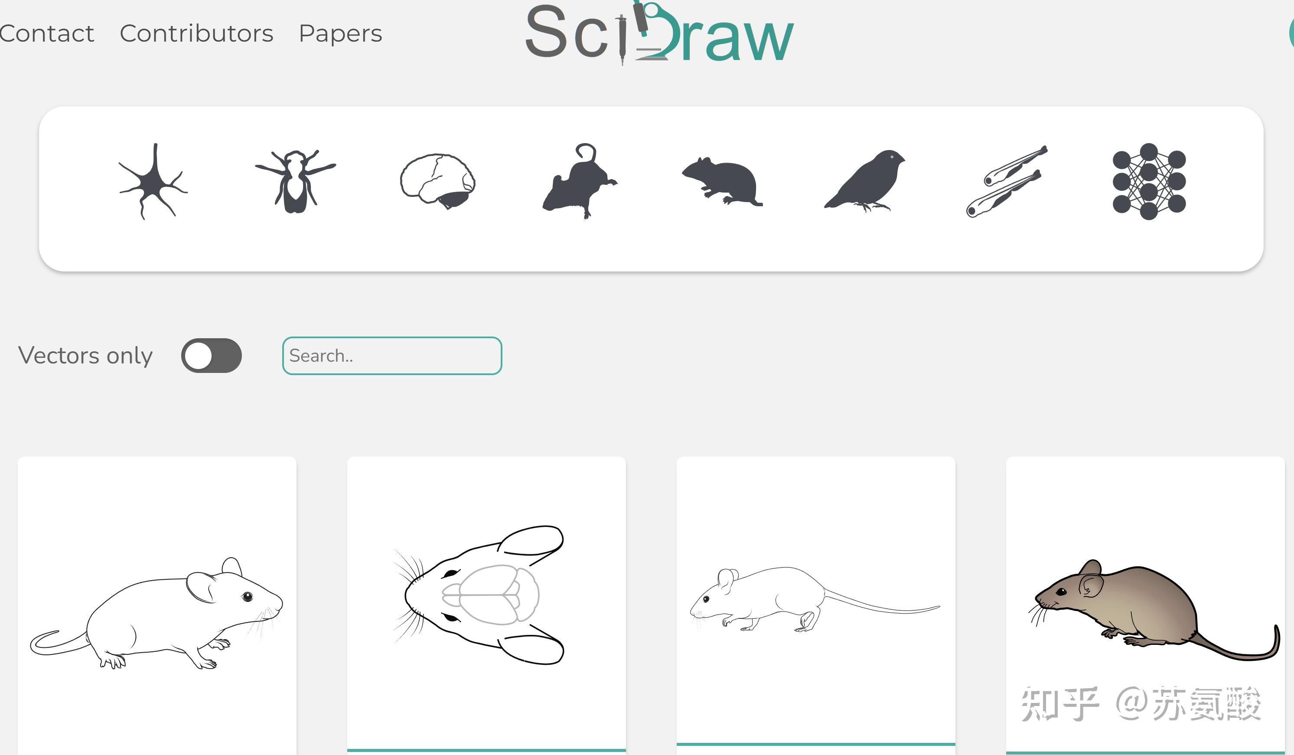Open the Contact page
The image size is (1294, 755).
click(47, 33)
